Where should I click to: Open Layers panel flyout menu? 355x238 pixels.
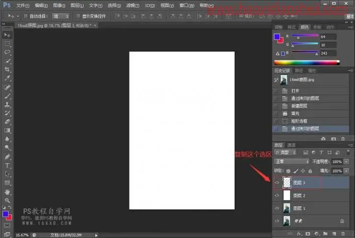click(x=350, y=145)
